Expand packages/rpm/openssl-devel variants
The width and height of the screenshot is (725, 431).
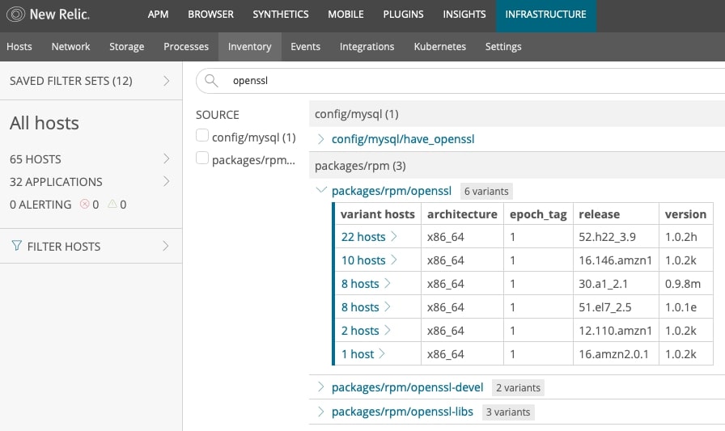coord(321,387)
